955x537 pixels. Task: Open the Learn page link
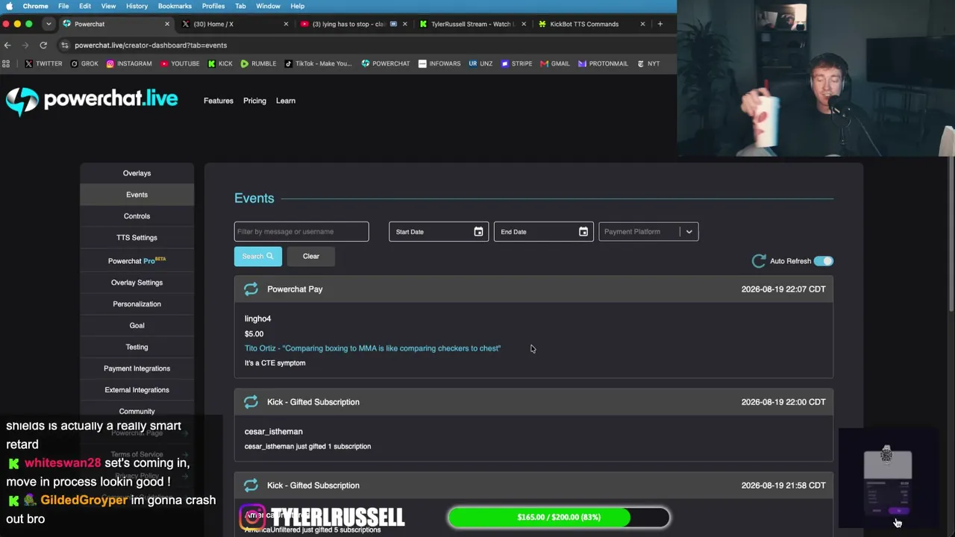286,101
